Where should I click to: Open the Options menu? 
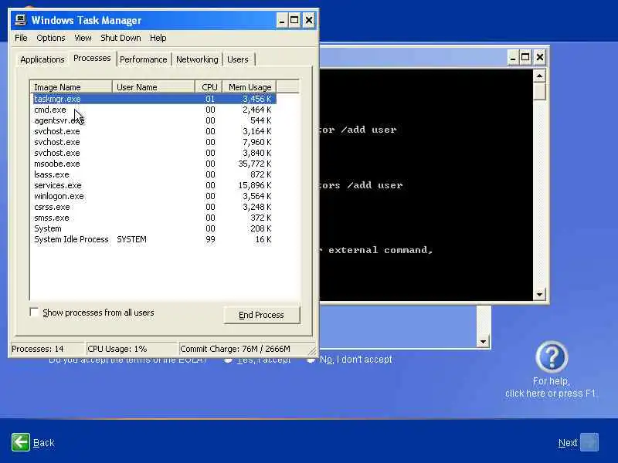(x=50, y=38)
